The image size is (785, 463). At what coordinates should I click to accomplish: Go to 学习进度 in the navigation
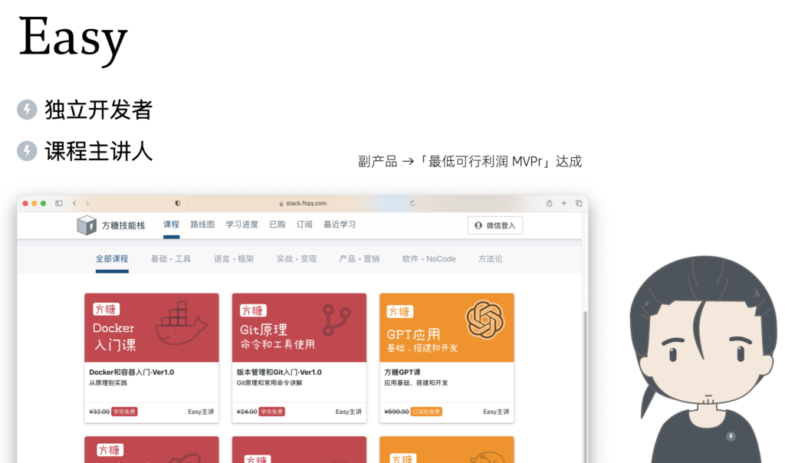click(x=241, y=225)
